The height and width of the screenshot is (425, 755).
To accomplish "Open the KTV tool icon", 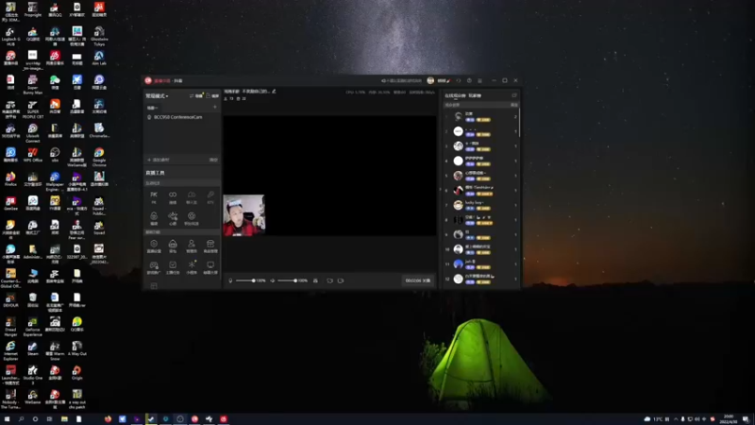I will (210, 197).
